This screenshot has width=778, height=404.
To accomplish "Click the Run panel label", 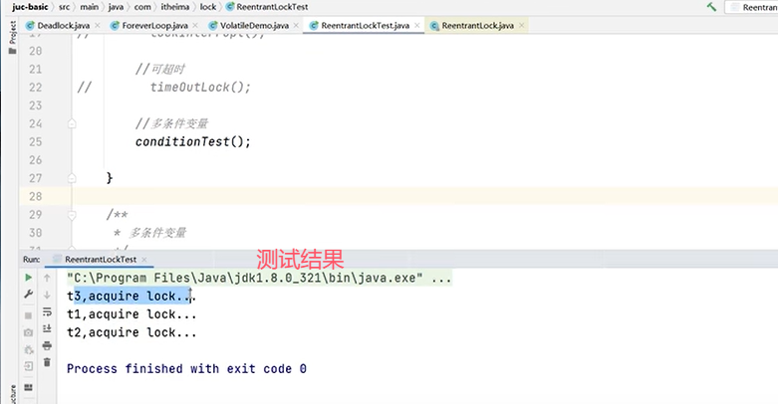I will 31,260.
